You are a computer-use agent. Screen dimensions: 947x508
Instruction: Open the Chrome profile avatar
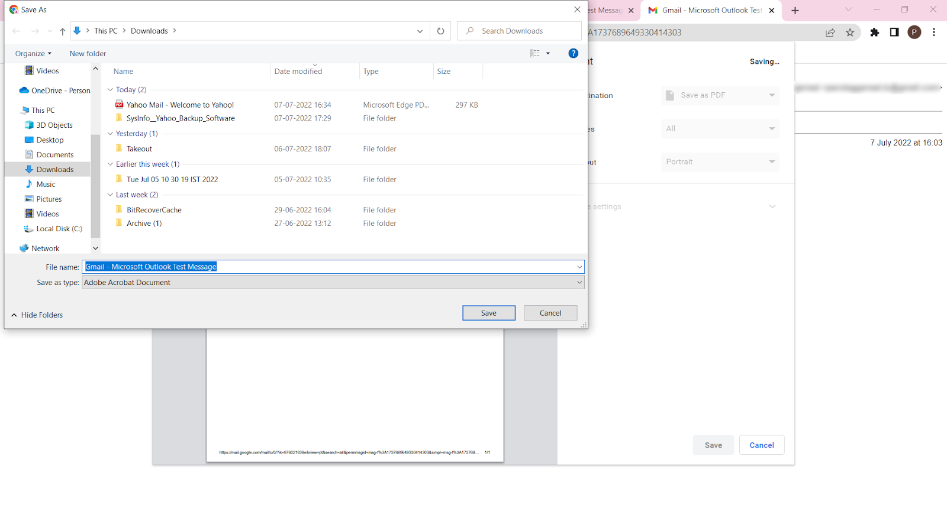pyautogui.click(x=914, y=33)
